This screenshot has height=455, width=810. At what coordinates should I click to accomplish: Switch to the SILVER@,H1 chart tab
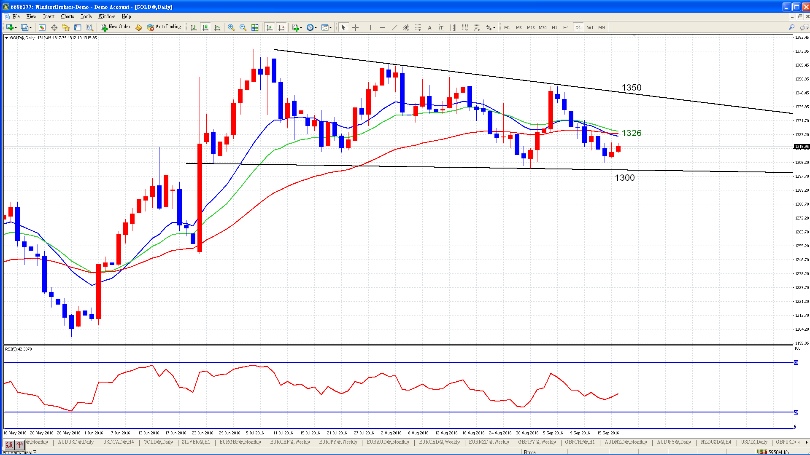196,442
